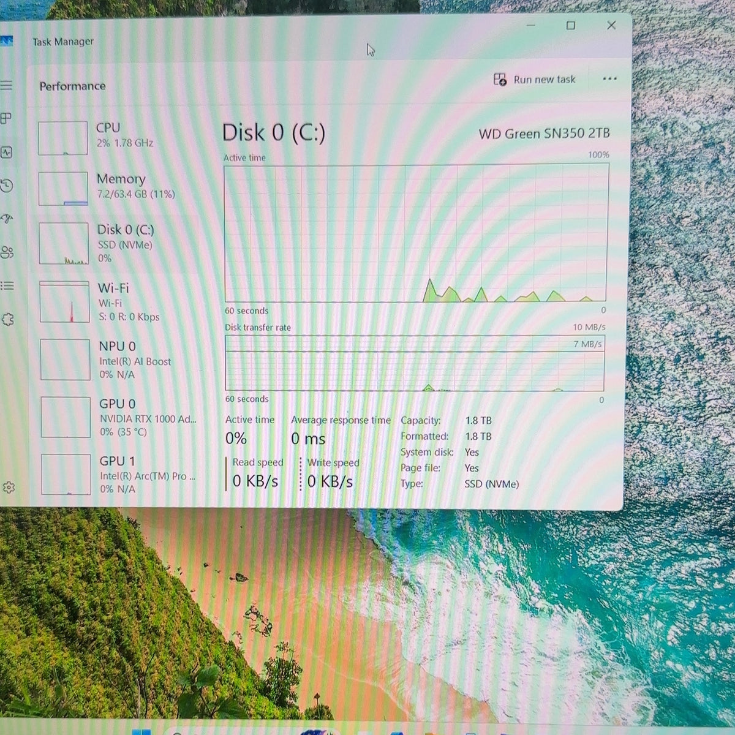This screenshot has height=735, width=735.
Task: Open the hamburger navigation menu
Action: click(x=6, y=85)
